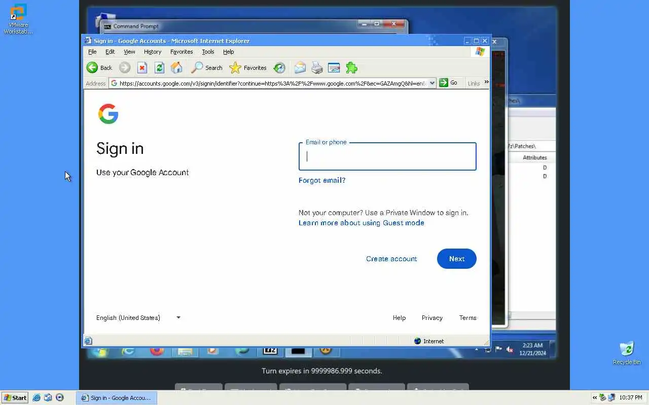Click the network computers tray icon
Viewport: 649px width, 405px height.
(x=611, y=398)
